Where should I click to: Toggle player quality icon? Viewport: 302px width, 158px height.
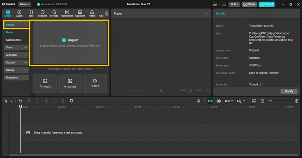click(x=183, y=90)
